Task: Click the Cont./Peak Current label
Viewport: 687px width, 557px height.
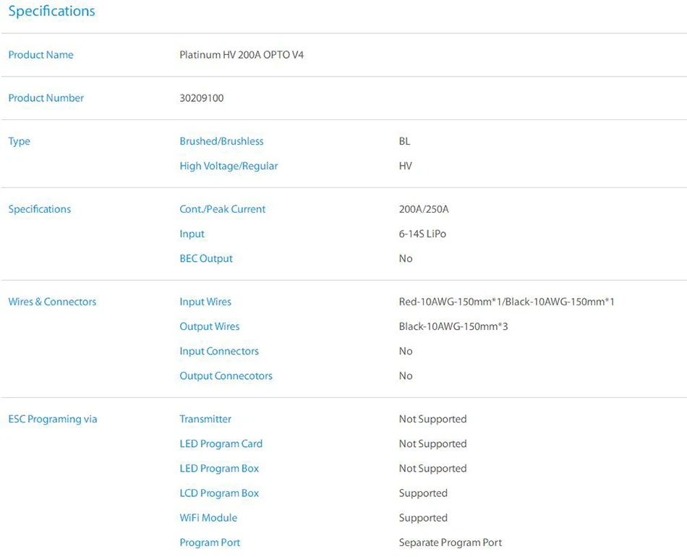Action: click(223, 209)
